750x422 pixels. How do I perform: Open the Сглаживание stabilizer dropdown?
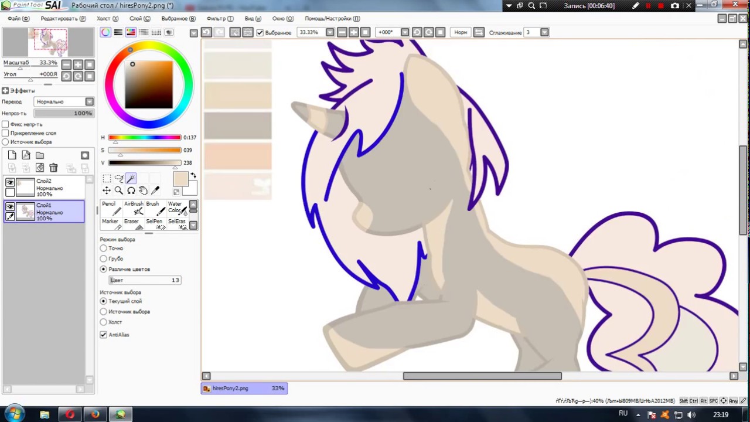(x=544, y=32)
